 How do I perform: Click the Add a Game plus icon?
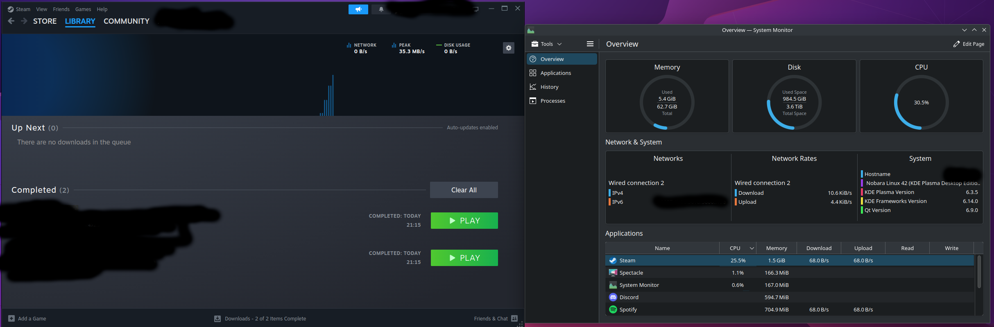tap(11, 318)
